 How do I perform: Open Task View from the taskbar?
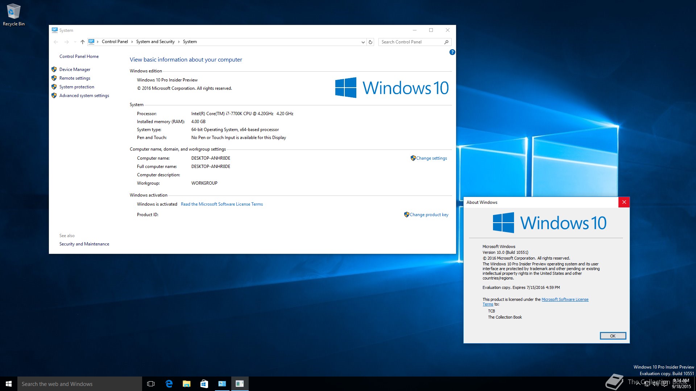click(151, 384)
